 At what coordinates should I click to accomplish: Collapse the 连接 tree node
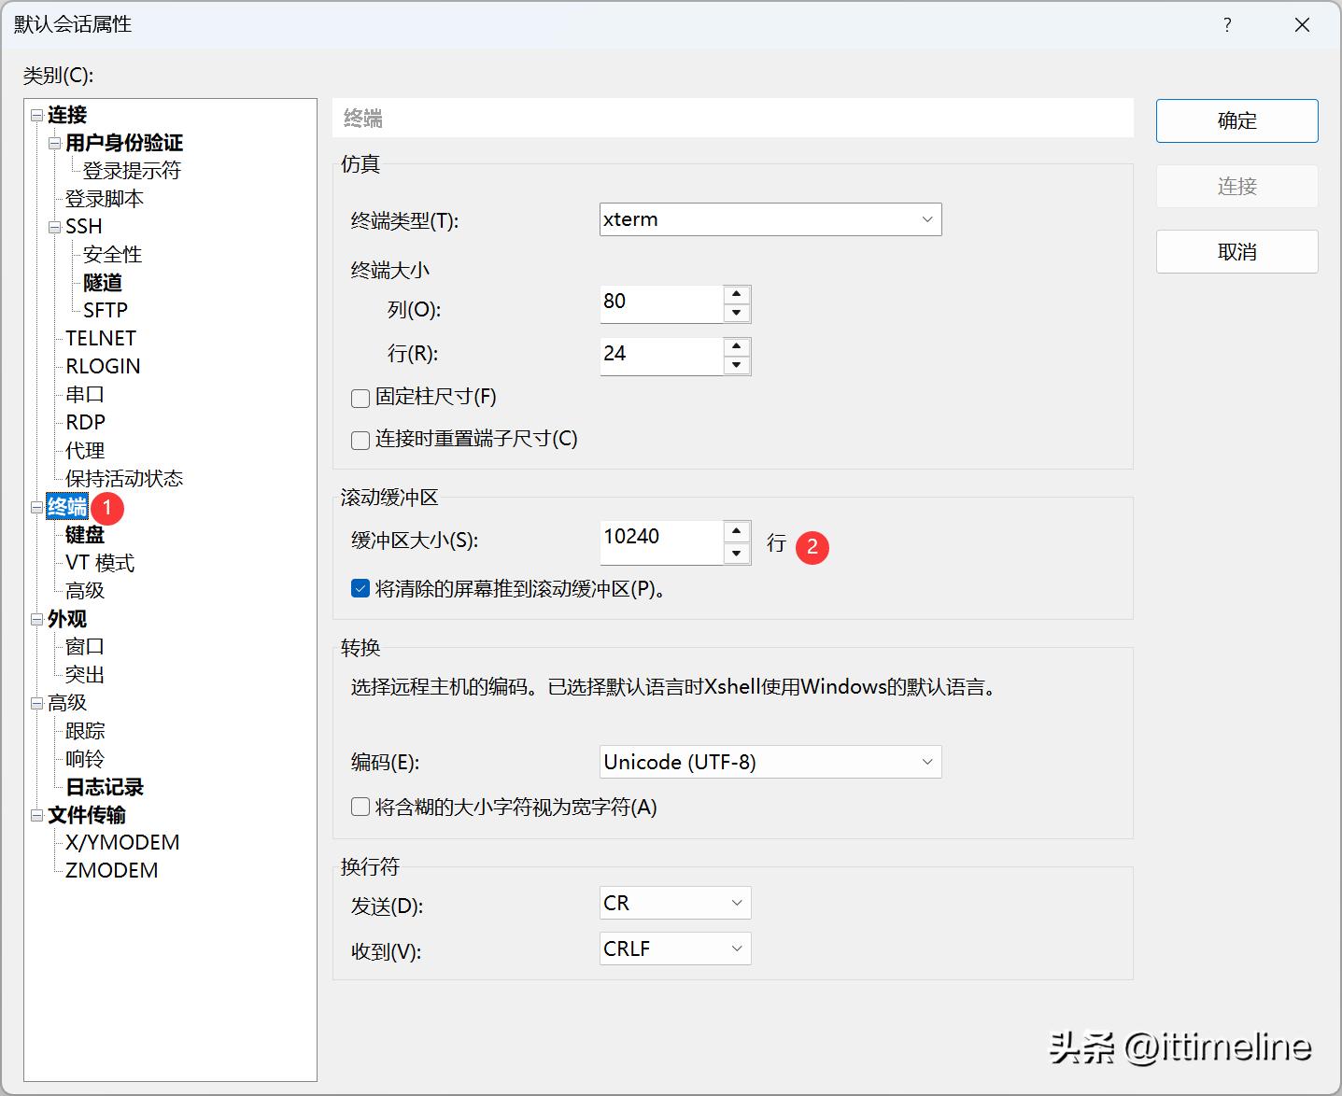(x=36, y=115)
